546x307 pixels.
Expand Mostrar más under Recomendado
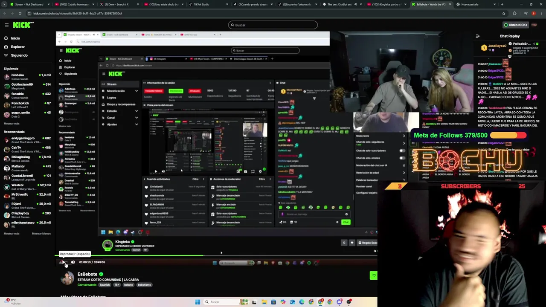tap(12, 234)
